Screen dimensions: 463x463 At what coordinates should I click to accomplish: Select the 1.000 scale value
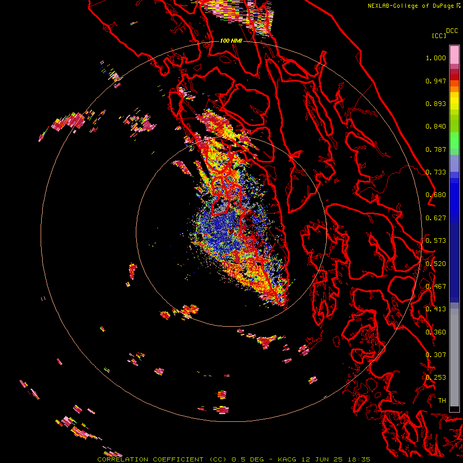[x=436, y=58]
